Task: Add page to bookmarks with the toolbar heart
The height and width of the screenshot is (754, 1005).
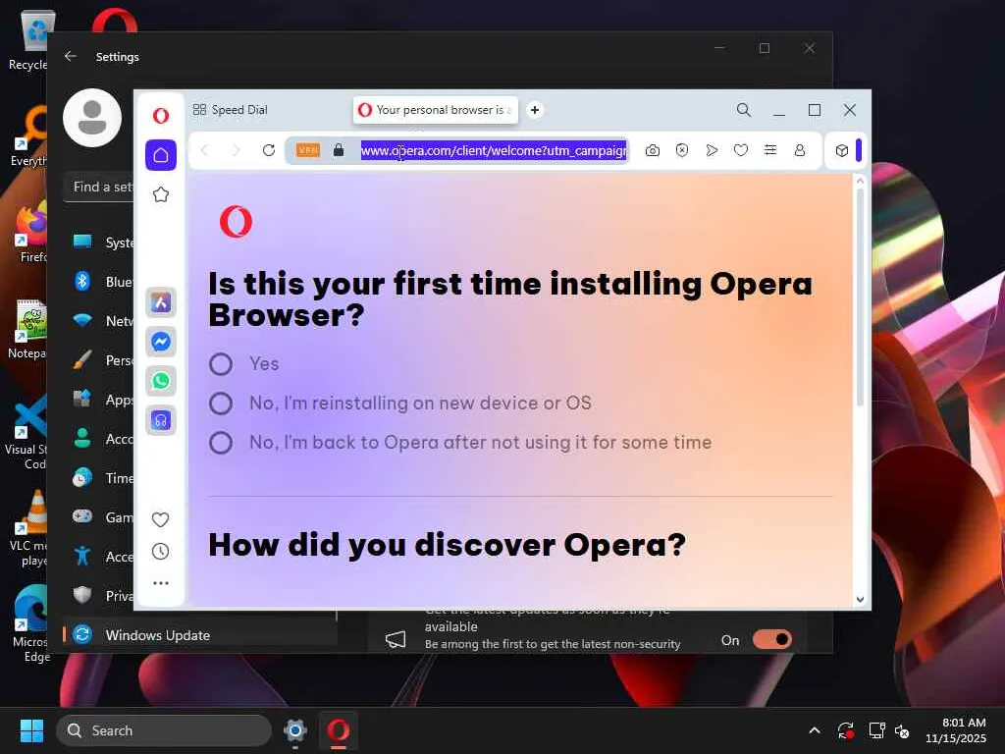Action: point(741,150)
